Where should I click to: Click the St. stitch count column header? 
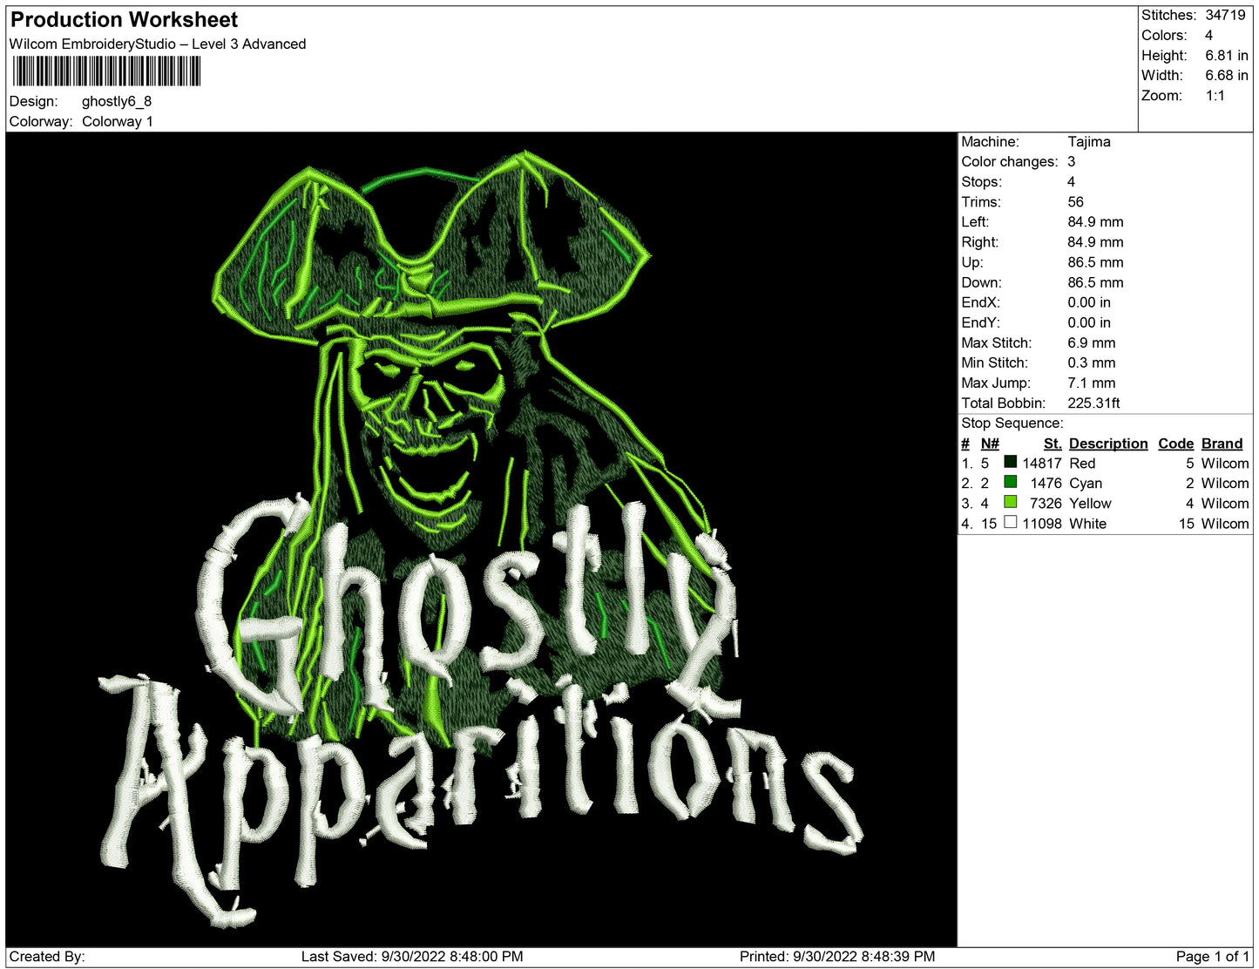(x=1052, y=444)
